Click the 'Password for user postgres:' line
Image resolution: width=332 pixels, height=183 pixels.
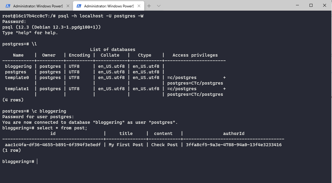tap(38, 117)
